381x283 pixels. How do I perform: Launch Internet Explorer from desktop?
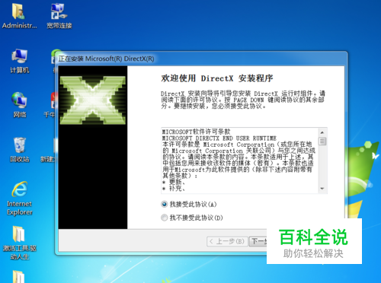point(19,199)
